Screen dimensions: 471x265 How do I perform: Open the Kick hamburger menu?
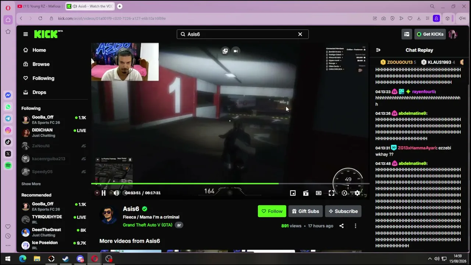tap(25, 34)
